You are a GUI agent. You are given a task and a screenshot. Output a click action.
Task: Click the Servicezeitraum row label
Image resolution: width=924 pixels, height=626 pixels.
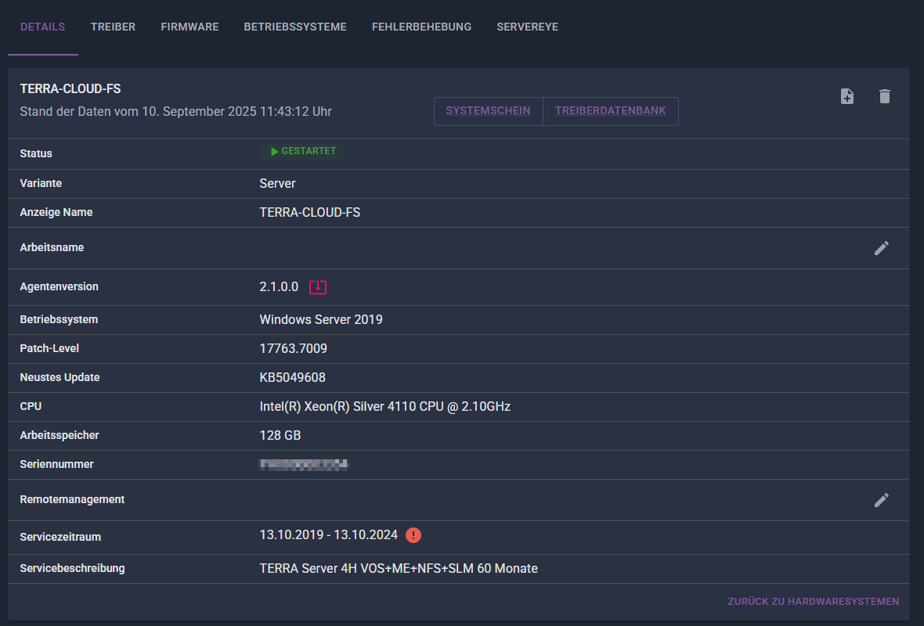(60, 537)
